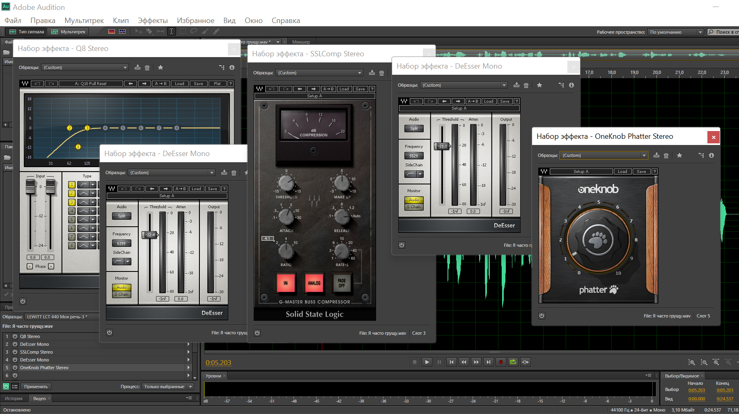Fast forward in transport controls
739x414 pixels.
pyautogui.click(x=476, y=362)
